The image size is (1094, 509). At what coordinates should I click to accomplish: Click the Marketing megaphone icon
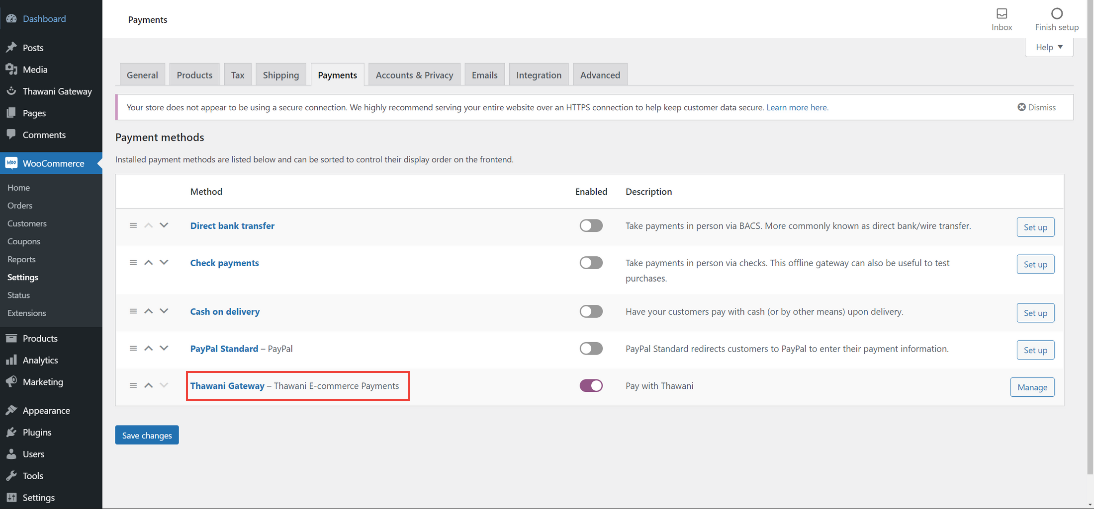(11, 382)
